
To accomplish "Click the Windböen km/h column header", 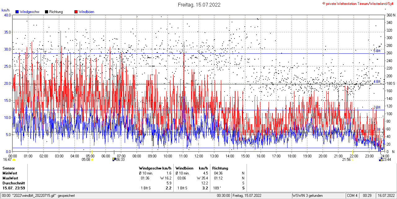I will coord(192,168).
